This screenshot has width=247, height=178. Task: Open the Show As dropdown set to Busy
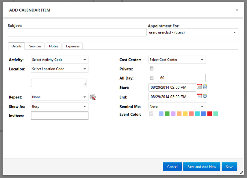[60, 107]
